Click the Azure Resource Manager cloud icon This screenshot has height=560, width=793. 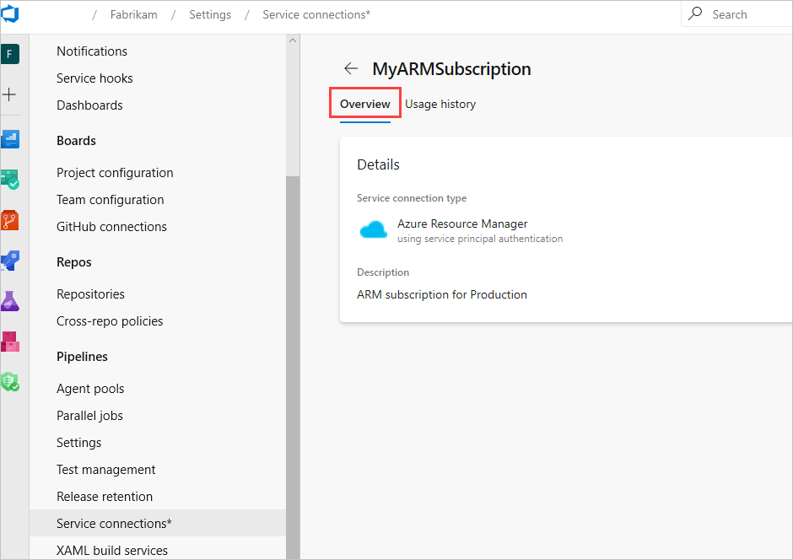tap(373, 229)
